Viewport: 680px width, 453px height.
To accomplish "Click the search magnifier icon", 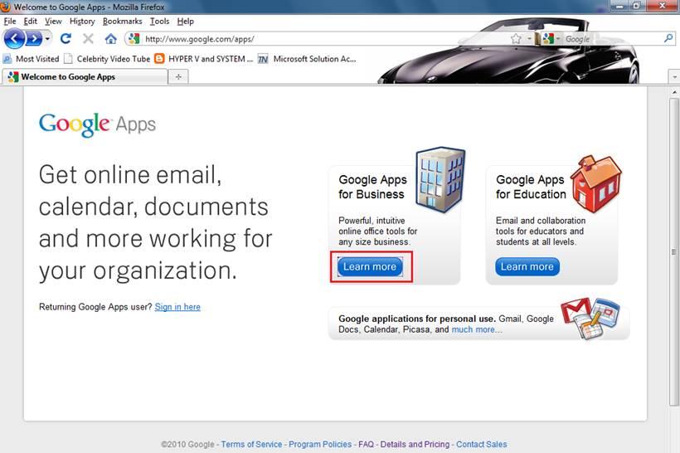I will point(668,38).
